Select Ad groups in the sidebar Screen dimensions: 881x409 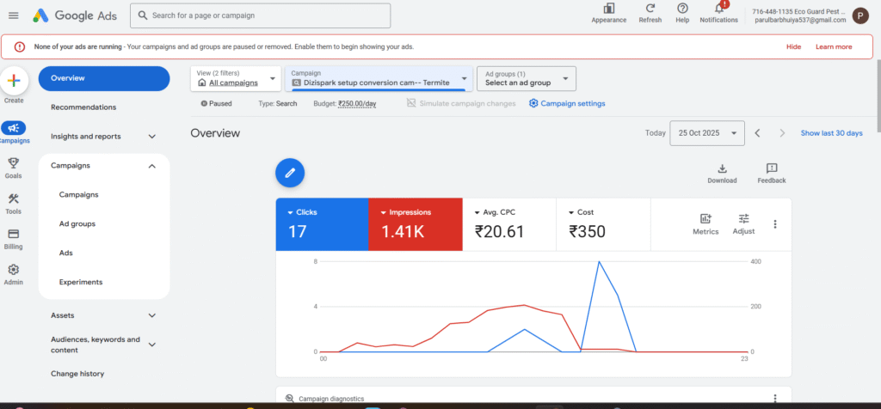[x=77, y=223]
